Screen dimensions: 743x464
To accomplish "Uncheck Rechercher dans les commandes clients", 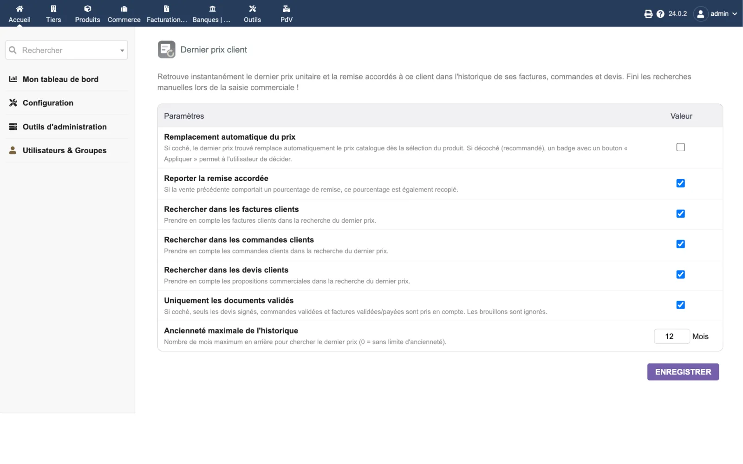I will [x=680, y=244].
